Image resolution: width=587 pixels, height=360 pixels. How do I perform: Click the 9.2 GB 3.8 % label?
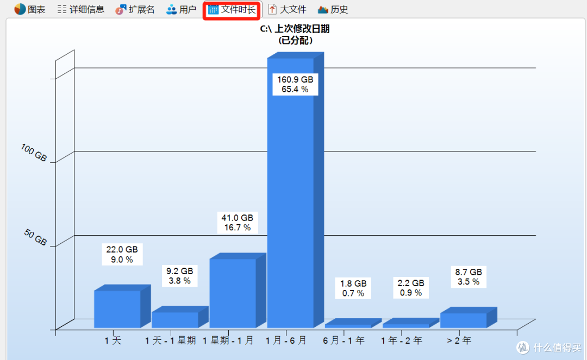click(x=180, y=276)
